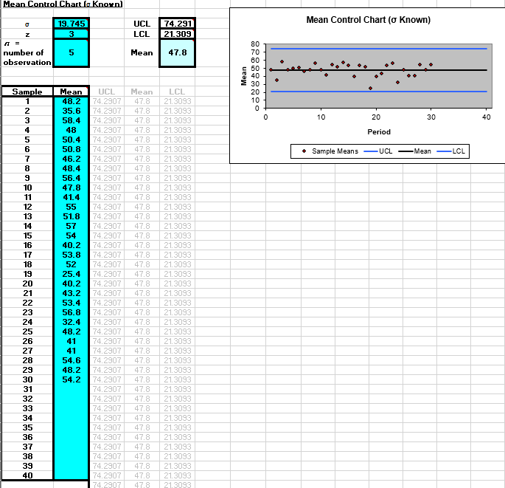This screenshot has height=488, width=505.
Task: Select mean value 35.6 for sample 2
Action: click(x=72, y=111)
